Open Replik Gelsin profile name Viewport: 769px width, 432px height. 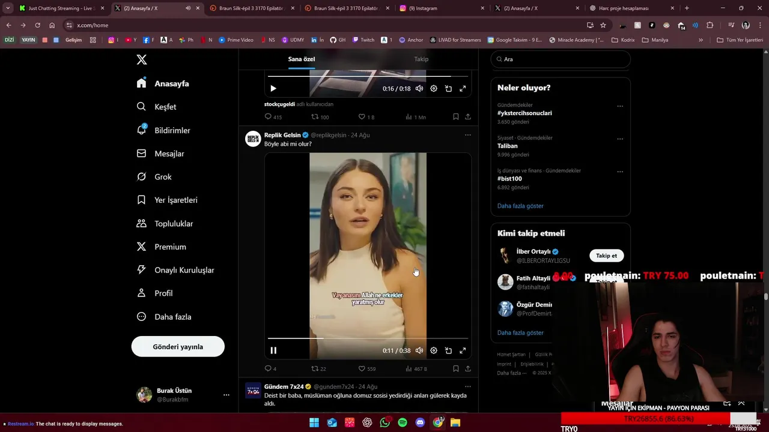[x=282, y=135]
